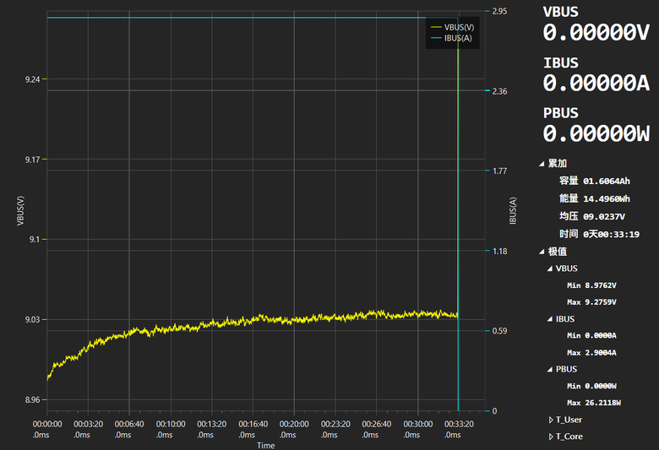Click the average voltage 09.0237V
Viewport: 659px width, 450px height.
coord(604,216)
